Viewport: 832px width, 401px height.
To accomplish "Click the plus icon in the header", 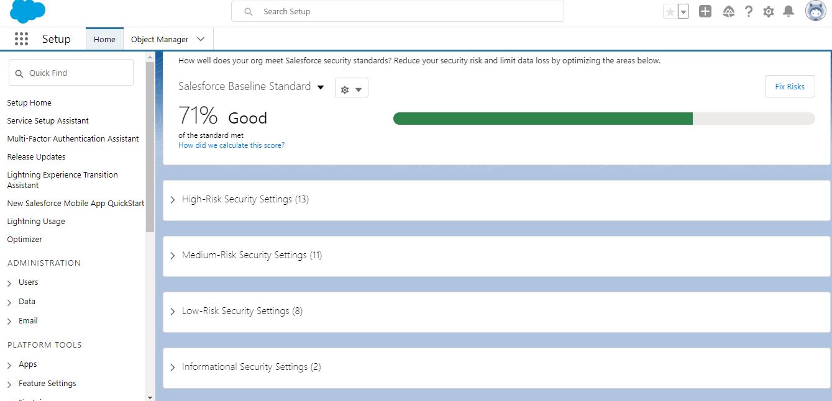I will pyautogui.click(x=705, y=11).
